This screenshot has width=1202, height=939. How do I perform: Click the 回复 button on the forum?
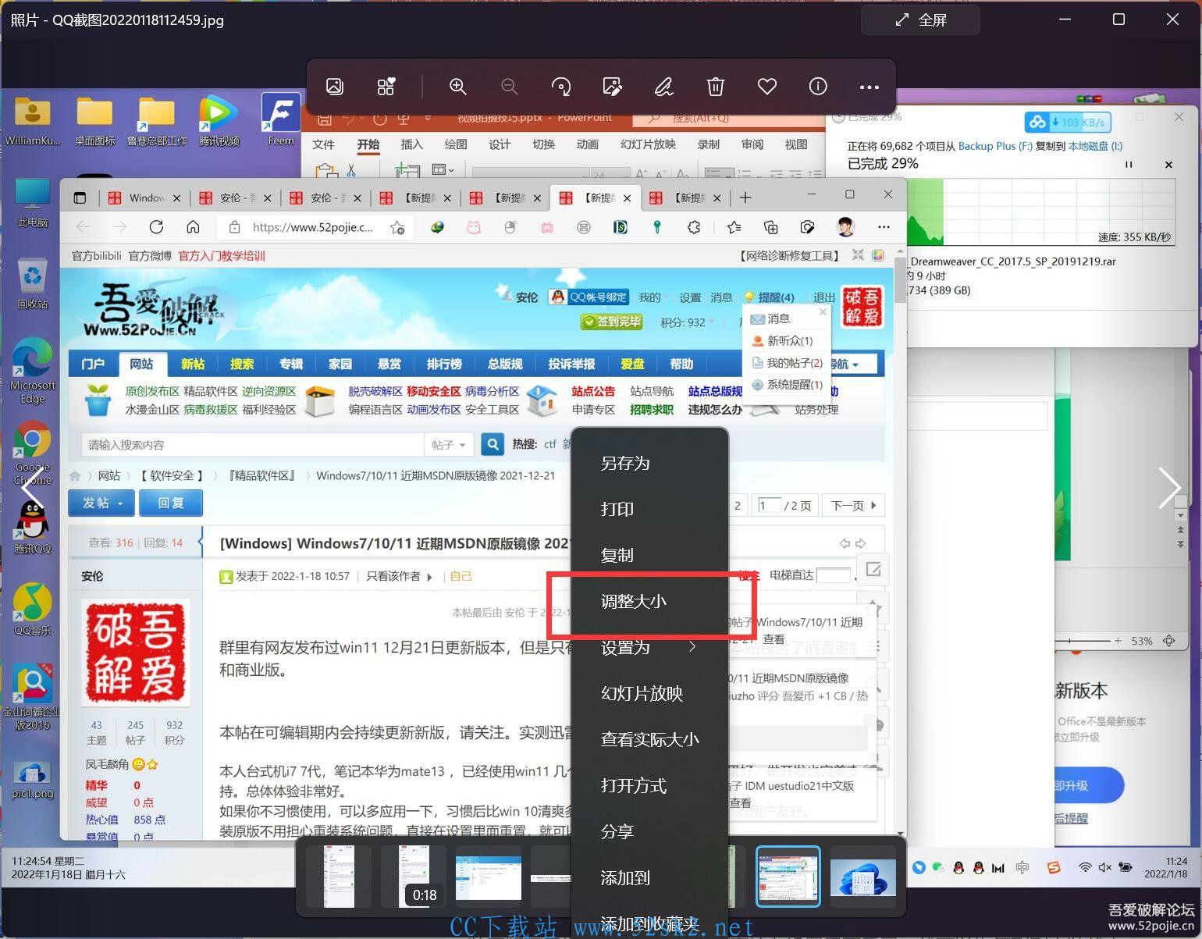tap(171, 503)
